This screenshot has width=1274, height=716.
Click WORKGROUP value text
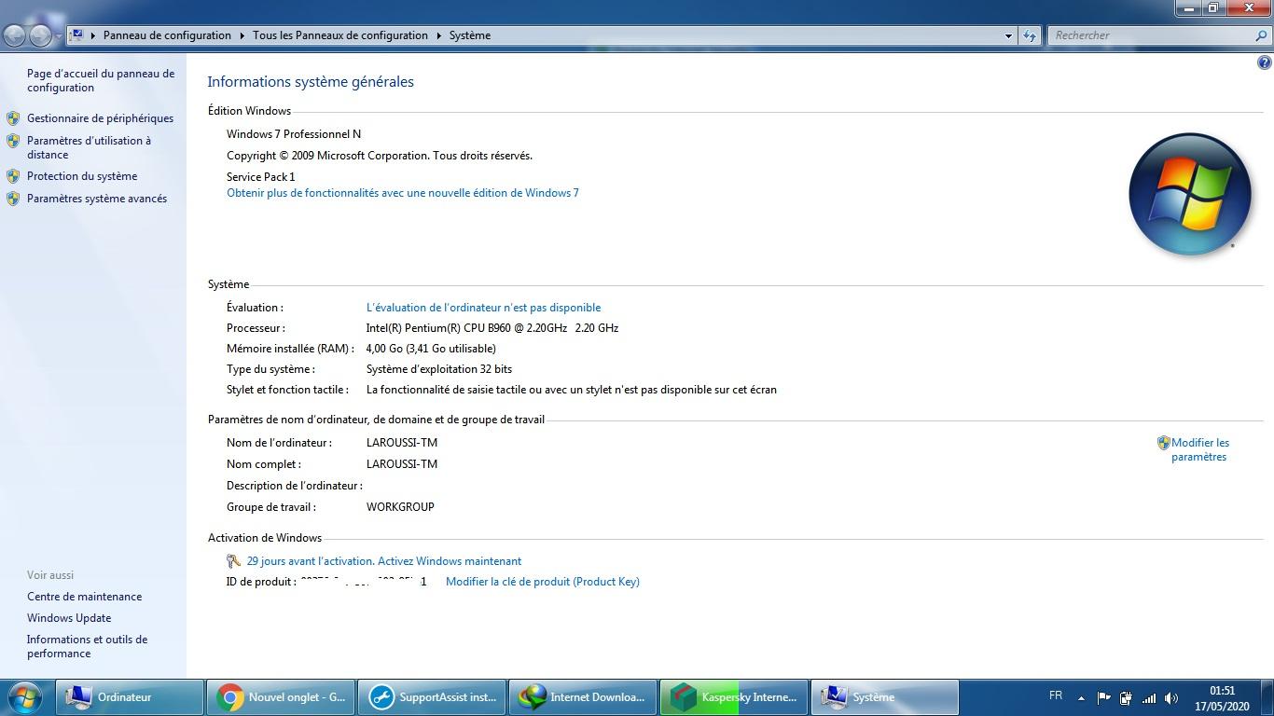400,507
